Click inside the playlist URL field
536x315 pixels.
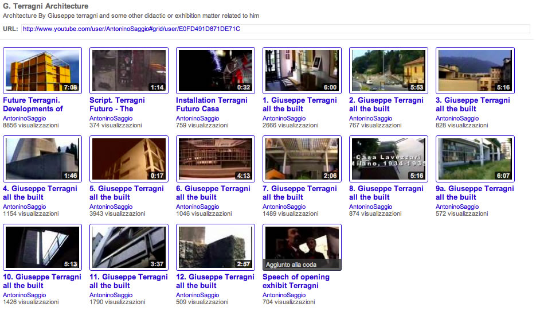pos(275,29)
